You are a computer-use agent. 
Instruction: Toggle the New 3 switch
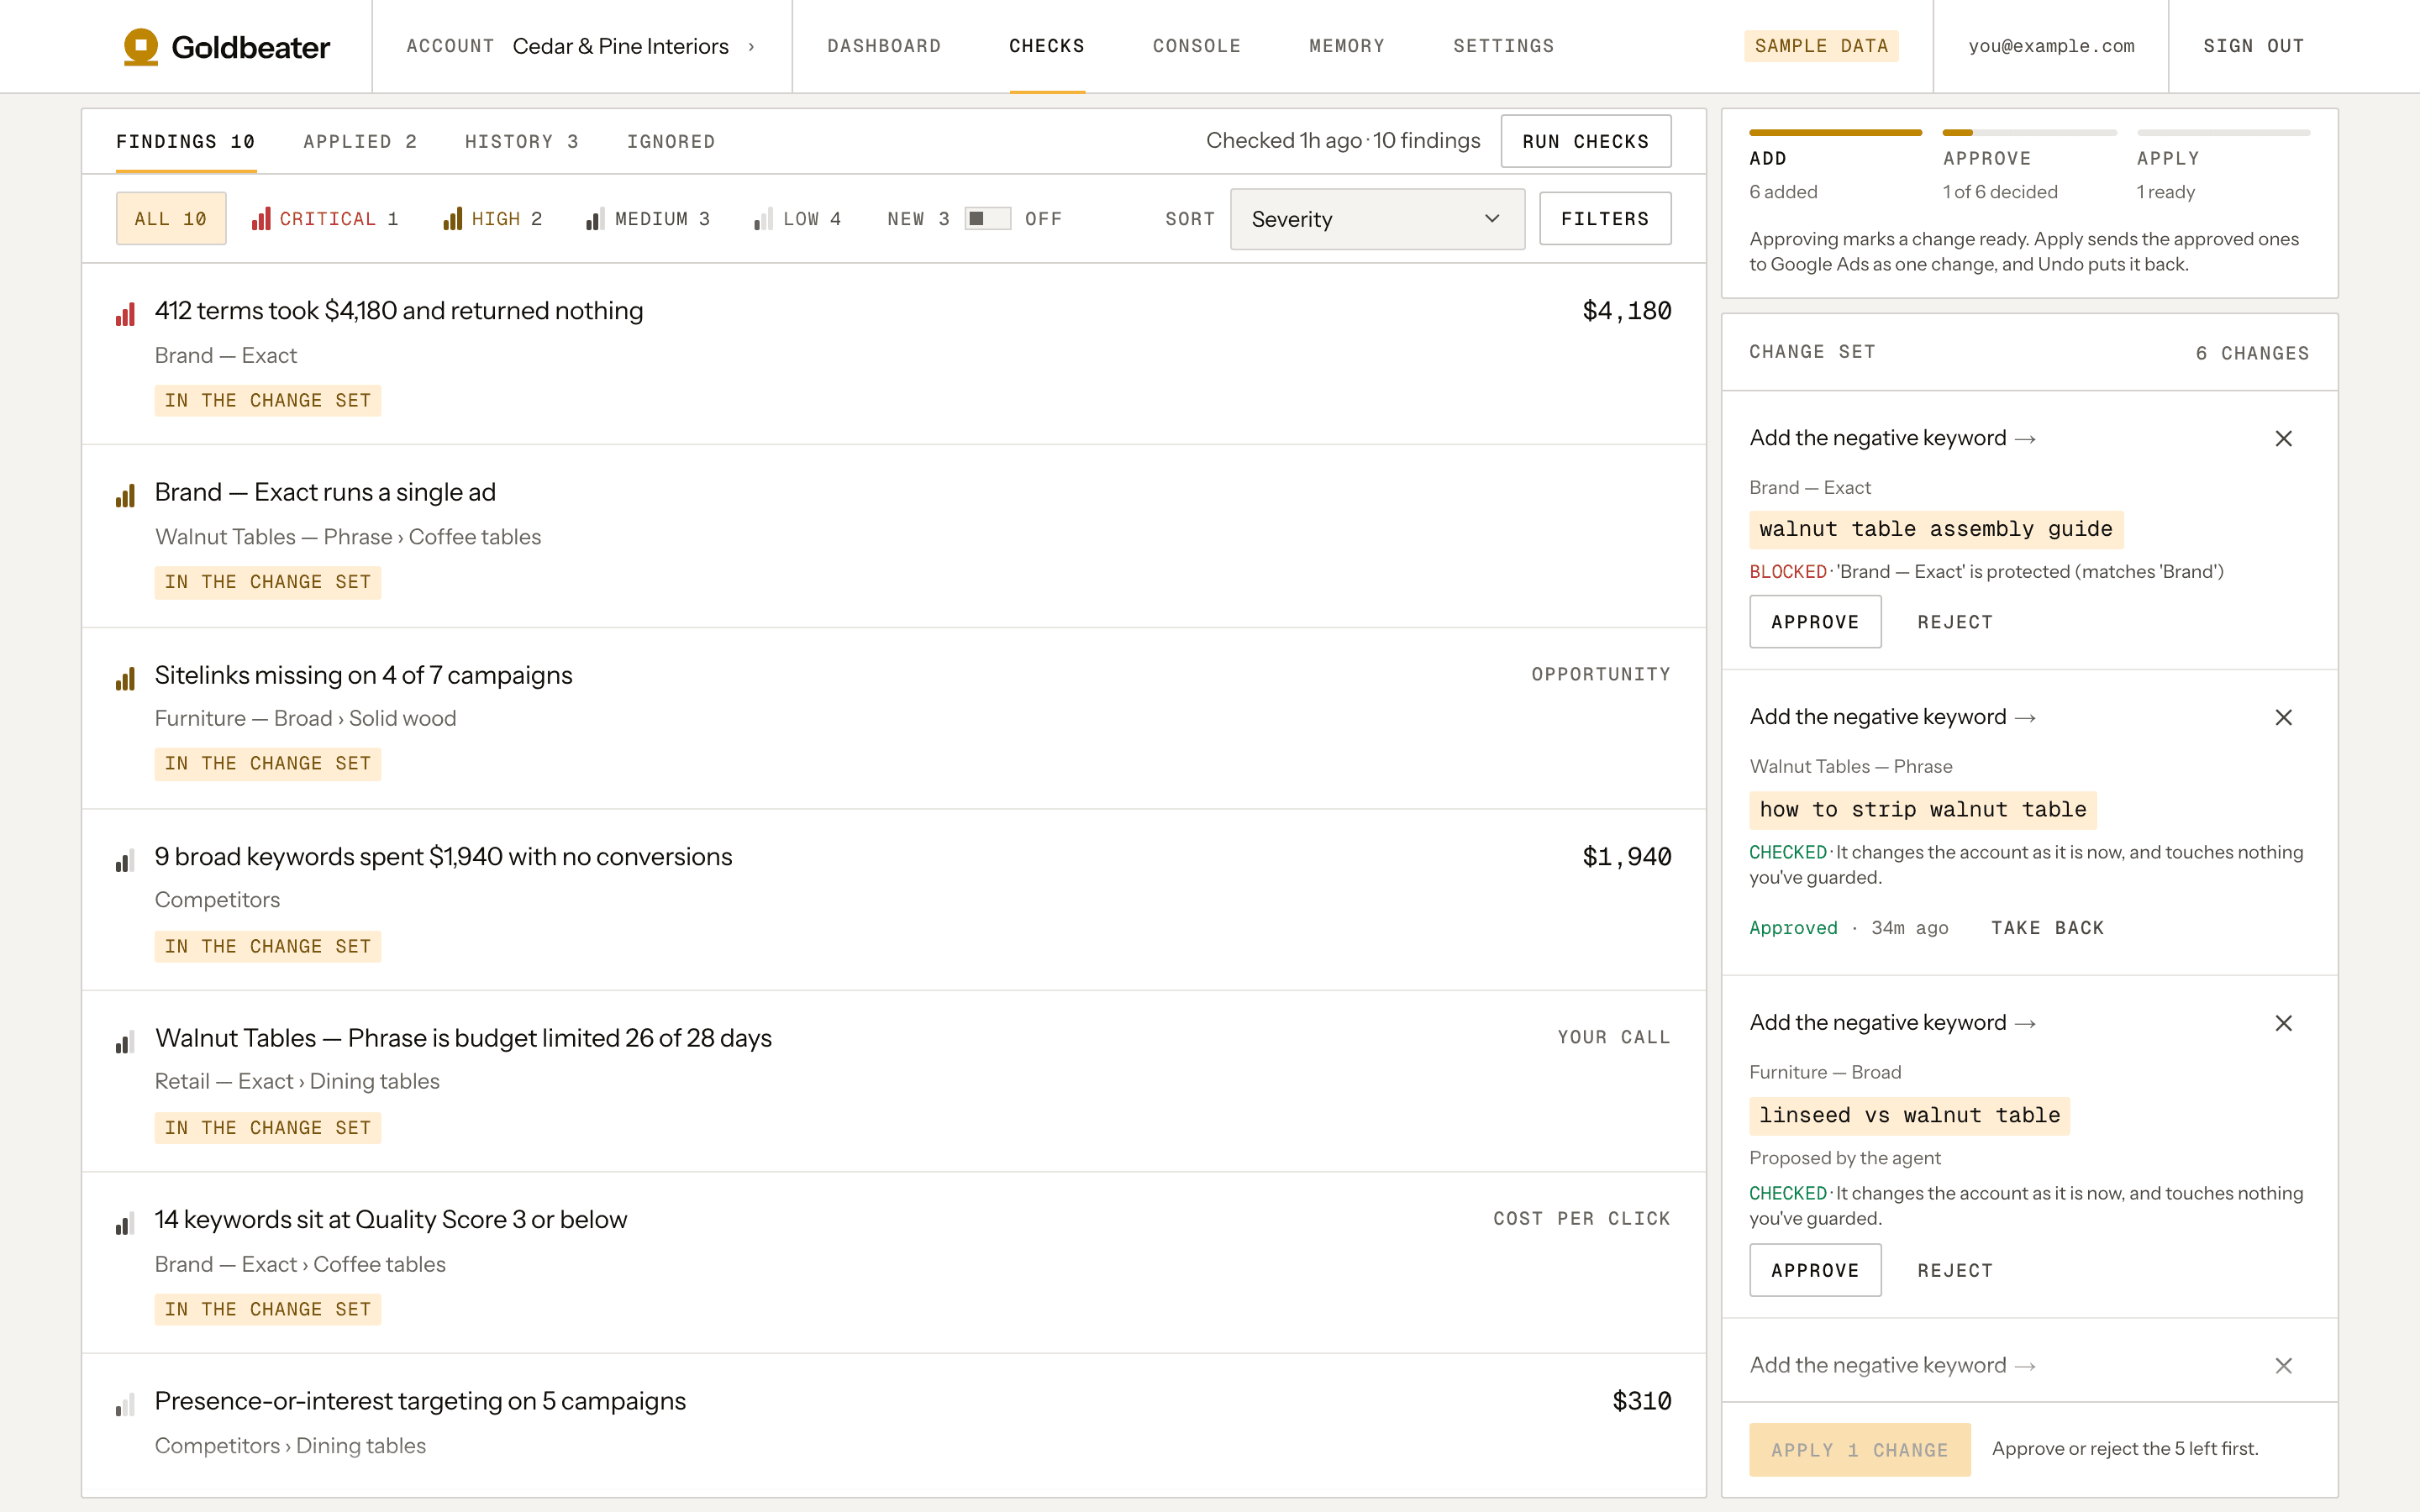click(987, 219)
